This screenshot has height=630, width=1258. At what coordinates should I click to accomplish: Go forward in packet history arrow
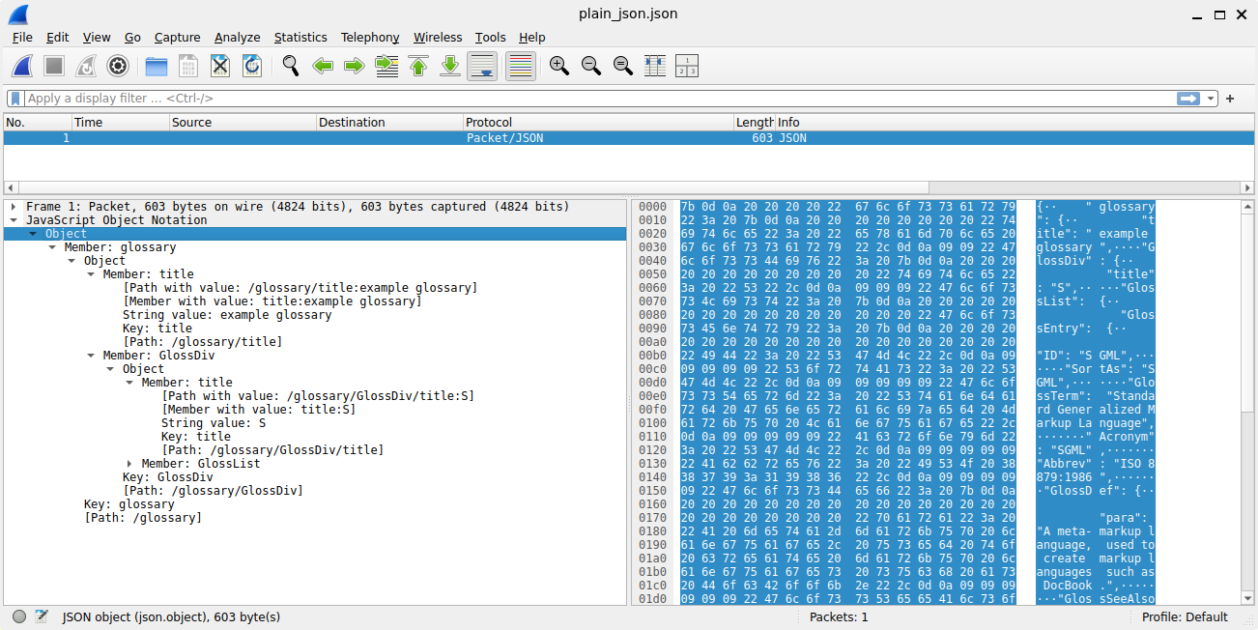355,66
